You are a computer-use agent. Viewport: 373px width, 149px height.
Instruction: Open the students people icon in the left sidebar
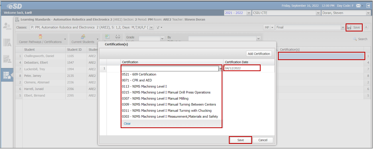click(x=7, y=26)
